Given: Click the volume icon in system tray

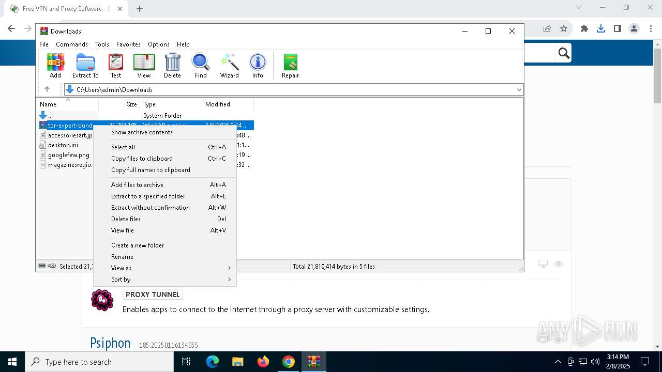Looking at the screenshot, I should 595,362.
